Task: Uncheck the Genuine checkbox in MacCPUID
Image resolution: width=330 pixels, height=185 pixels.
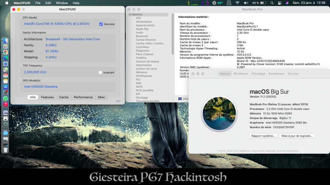Action: point(101,24)
